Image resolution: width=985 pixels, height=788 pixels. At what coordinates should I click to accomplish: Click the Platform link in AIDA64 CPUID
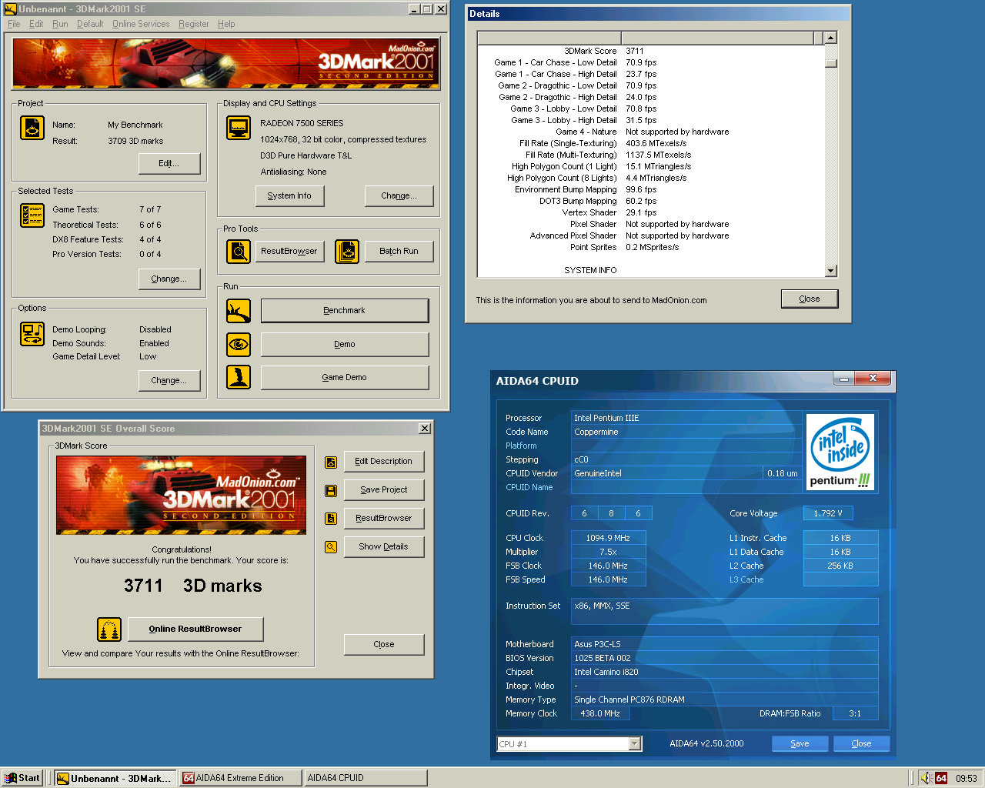521,446
